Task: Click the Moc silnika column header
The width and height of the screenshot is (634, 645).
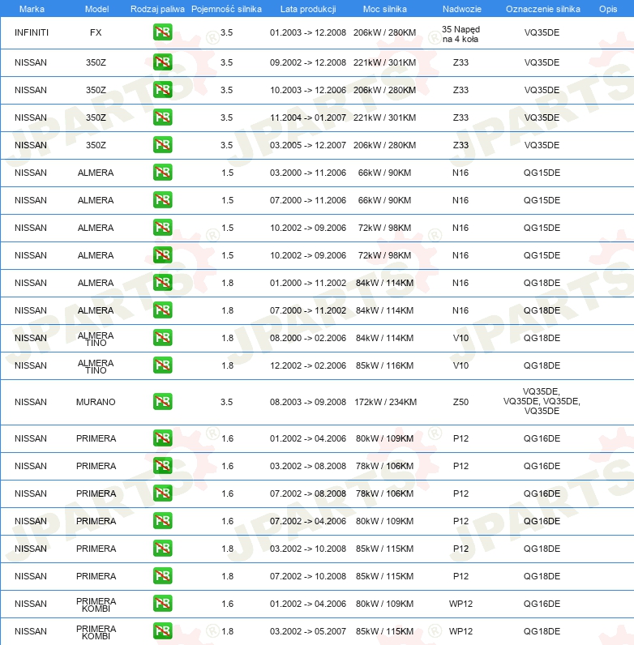Action: [385, 9]
